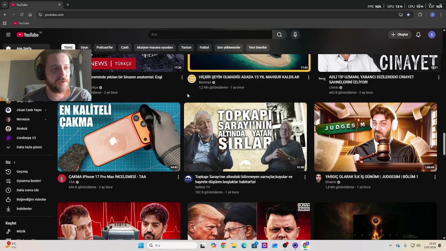Viewport: 446px width, 251px height.
Task: Select the Podcast'ler filter chip
Action: [x=105, y=47]
